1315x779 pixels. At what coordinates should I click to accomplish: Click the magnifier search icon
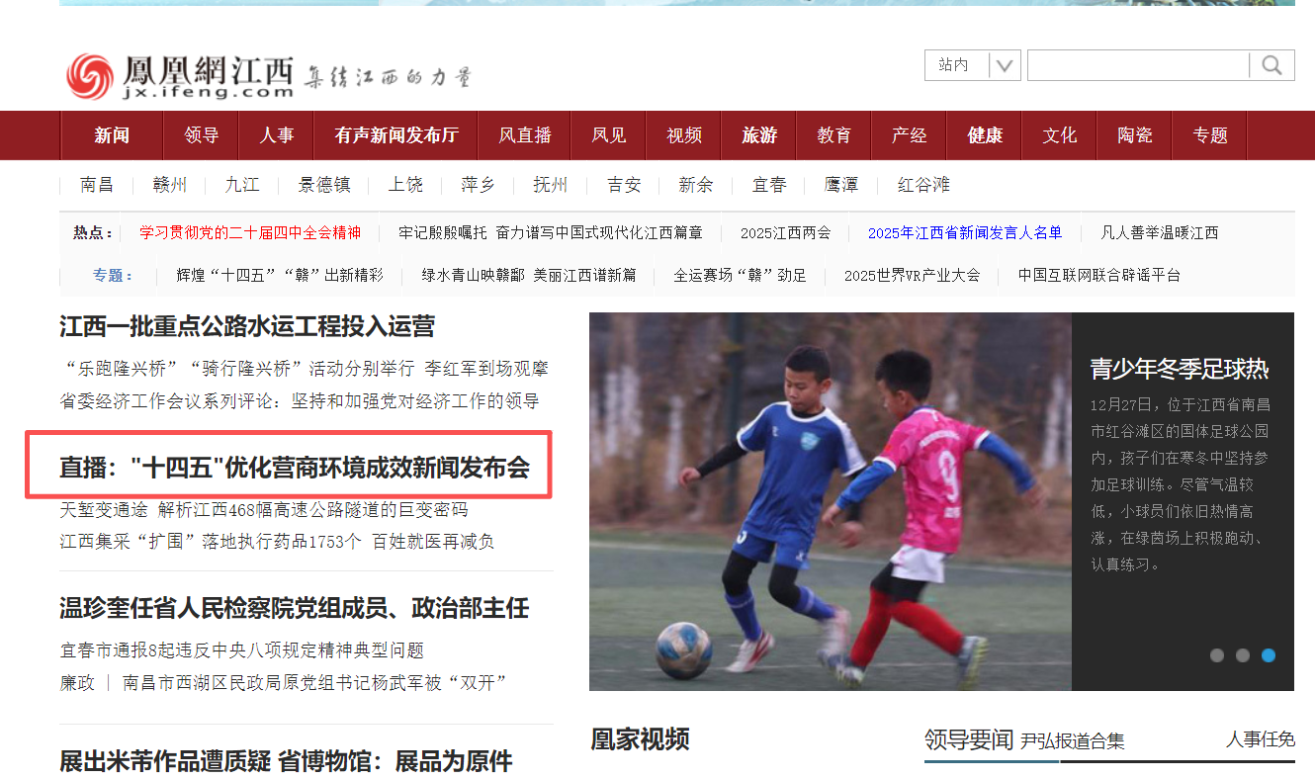(1271, 65)
